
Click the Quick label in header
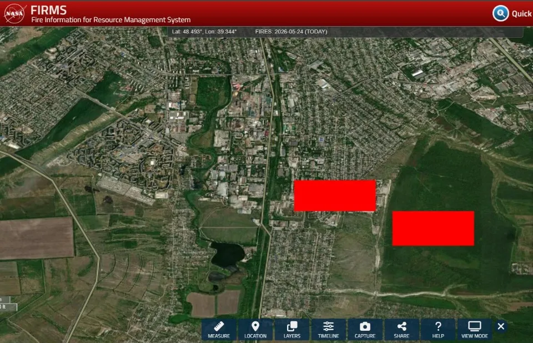(x=522, y=13)
